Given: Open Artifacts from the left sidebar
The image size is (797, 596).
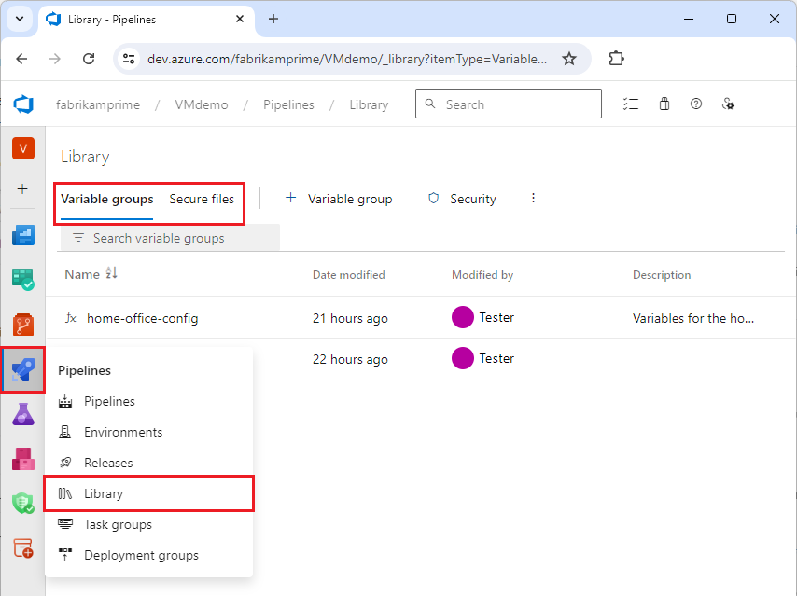Looking at the screenshot, I should (22, 459).
